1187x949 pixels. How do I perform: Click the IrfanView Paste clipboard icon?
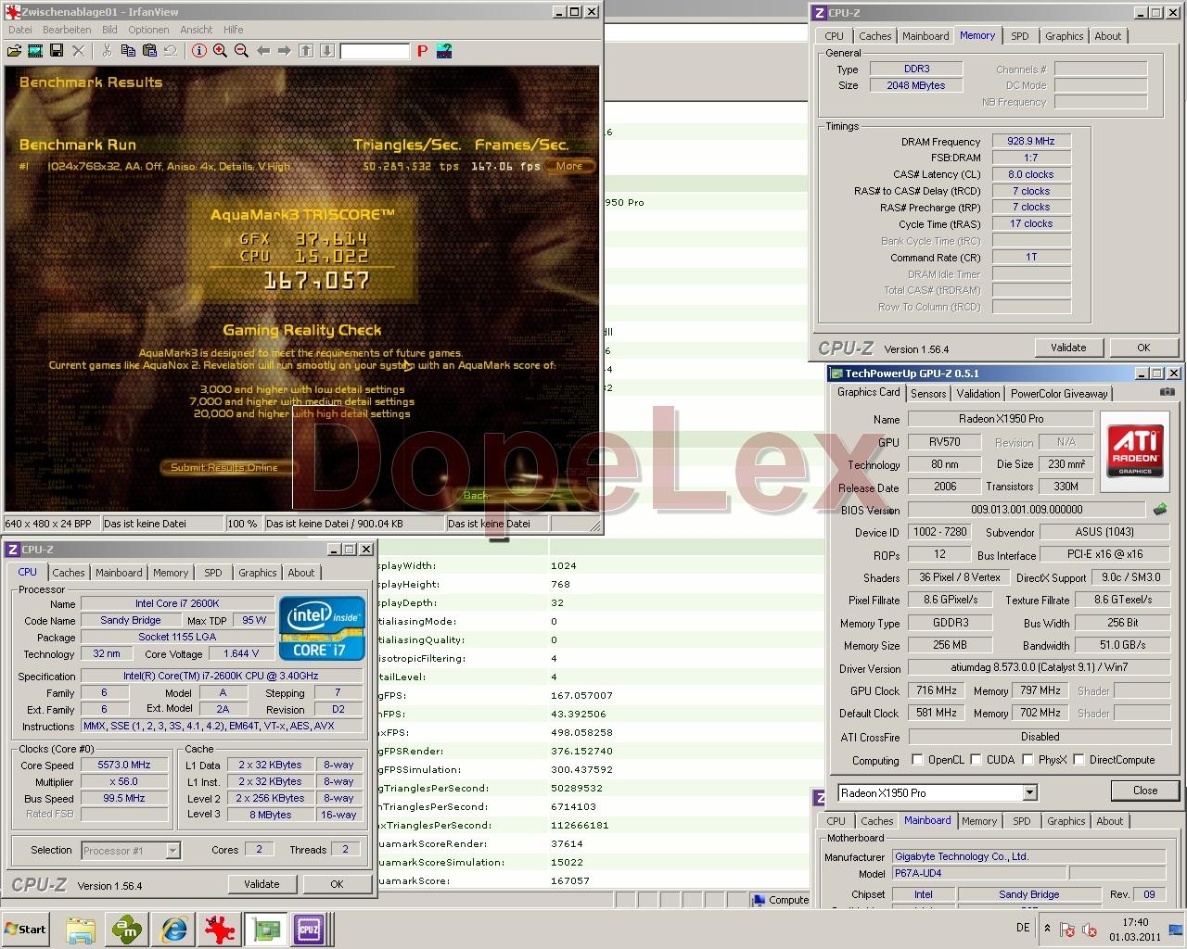pos(149,51)
